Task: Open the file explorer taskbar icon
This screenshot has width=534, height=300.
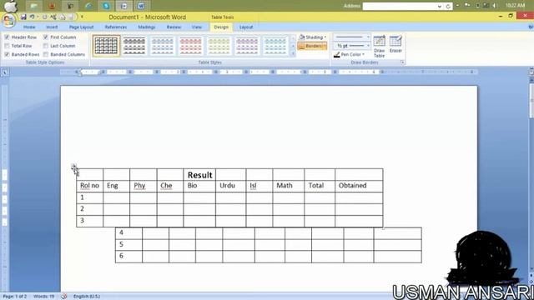Action: (34, 6)
